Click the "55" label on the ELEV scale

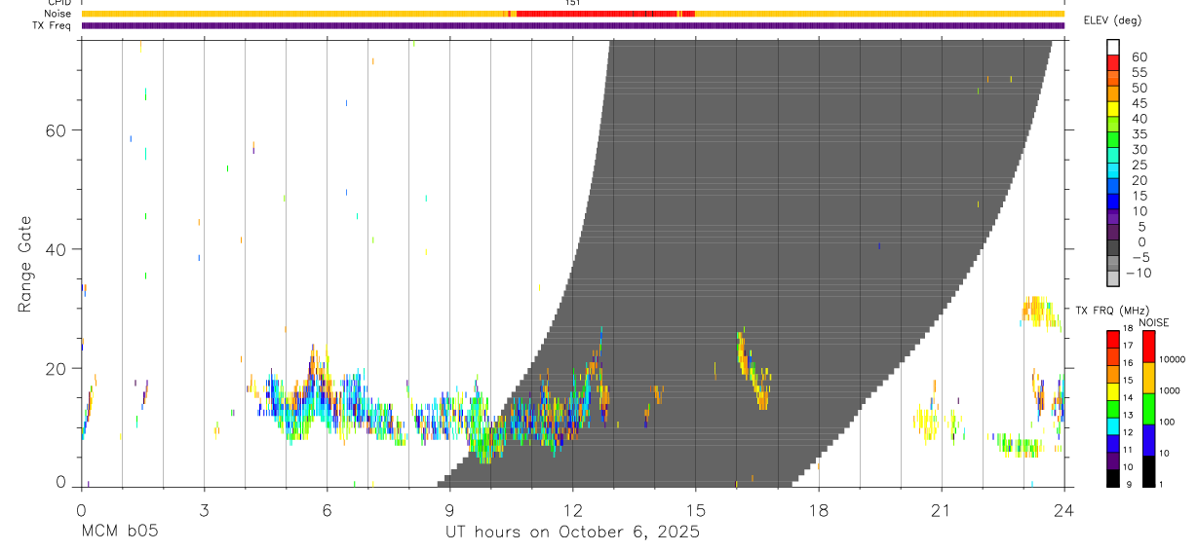click(1138, 73)
